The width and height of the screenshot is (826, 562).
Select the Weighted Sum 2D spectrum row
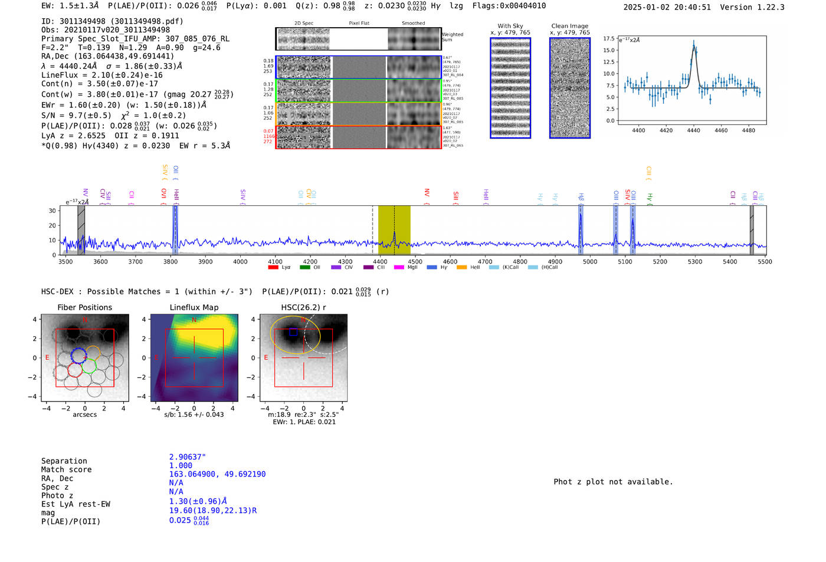[x=358, y=39]
